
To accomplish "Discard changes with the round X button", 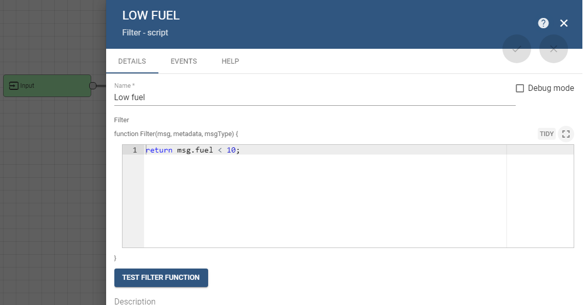I will coord(554,49).
